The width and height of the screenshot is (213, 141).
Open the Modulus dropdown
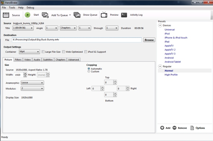32,88
